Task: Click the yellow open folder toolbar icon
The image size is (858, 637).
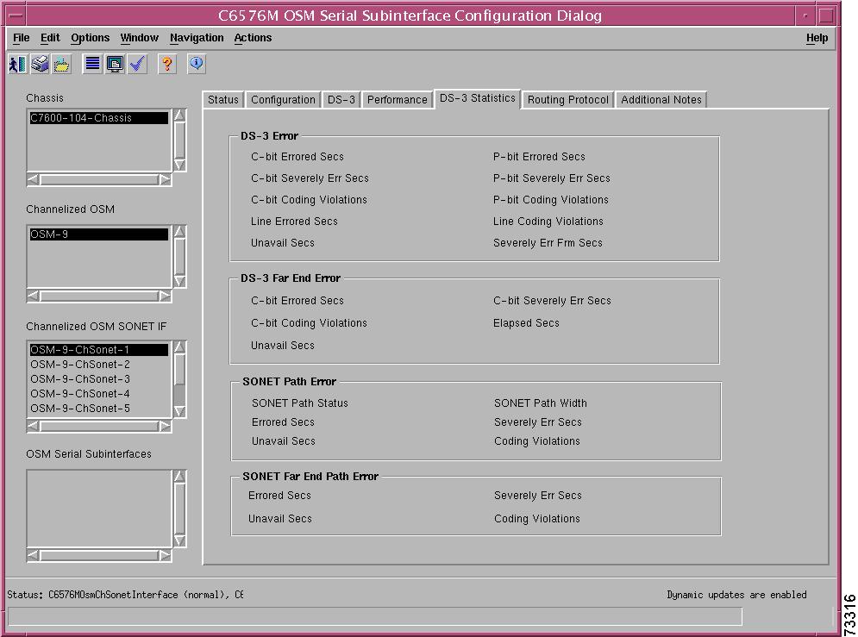Action: [x=61, y=65]
